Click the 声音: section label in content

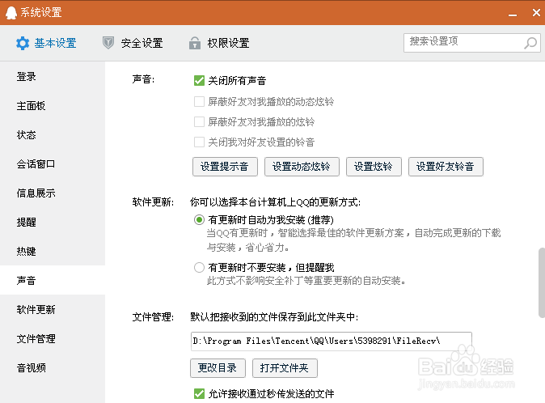143,79
